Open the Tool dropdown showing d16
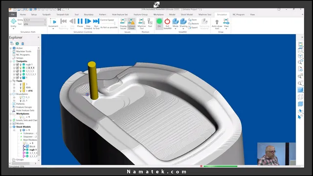This screenshot has width=313, height=176. [35, 24]
